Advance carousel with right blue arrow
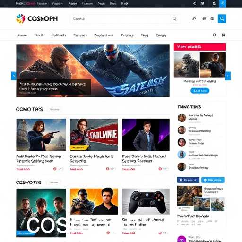This screenshot has width=242, height=242. pos(228,76)
